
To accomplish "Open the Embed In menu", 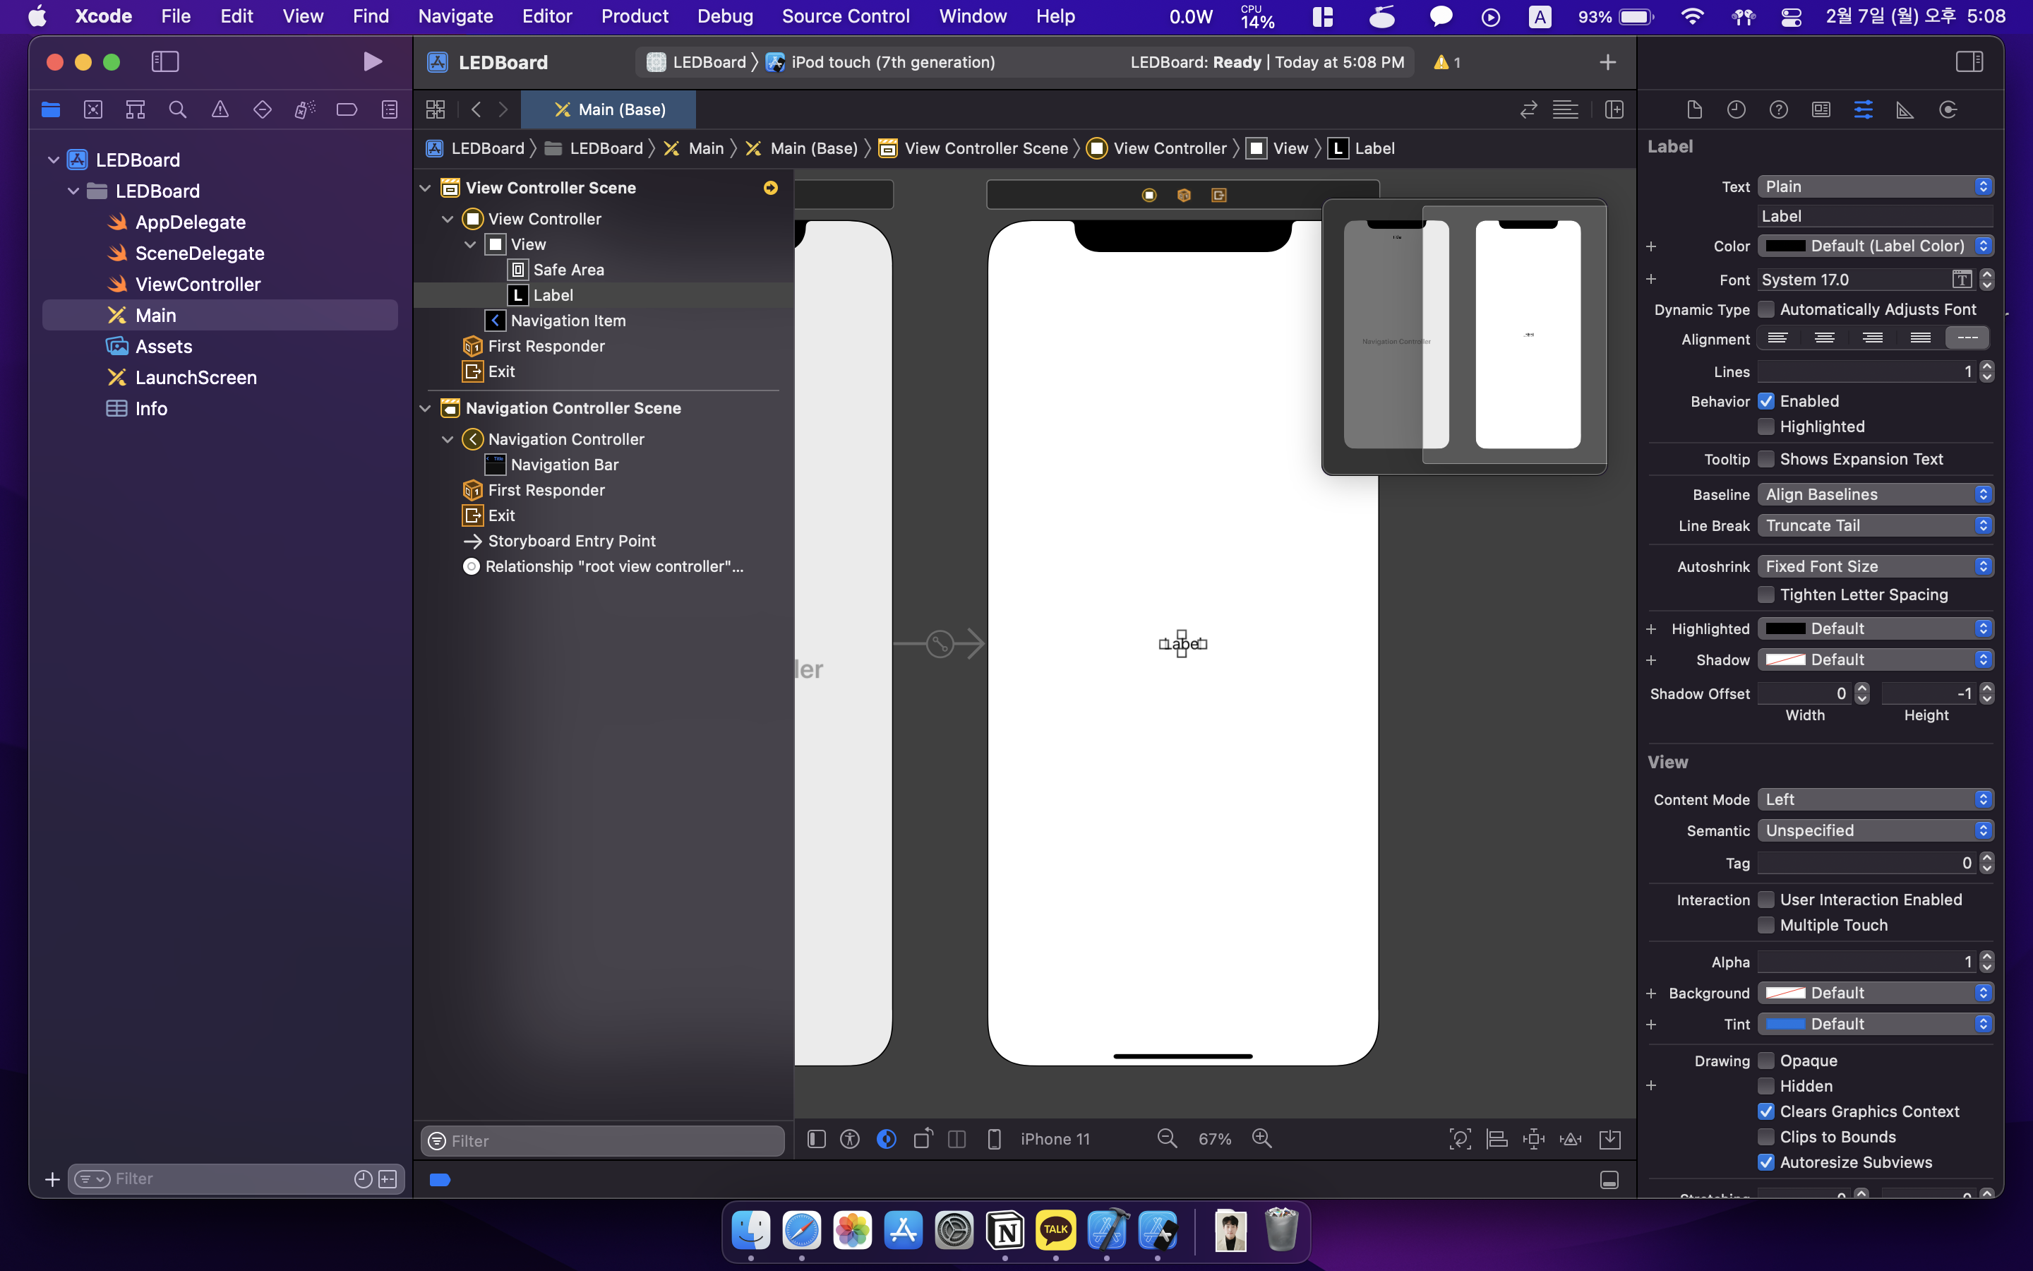I will click(1609, 1139).
